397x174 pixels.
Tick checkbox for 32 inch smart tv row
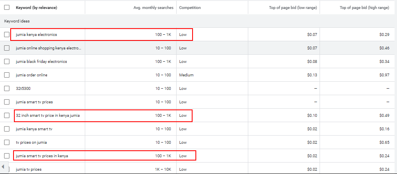tap(7, 116)
